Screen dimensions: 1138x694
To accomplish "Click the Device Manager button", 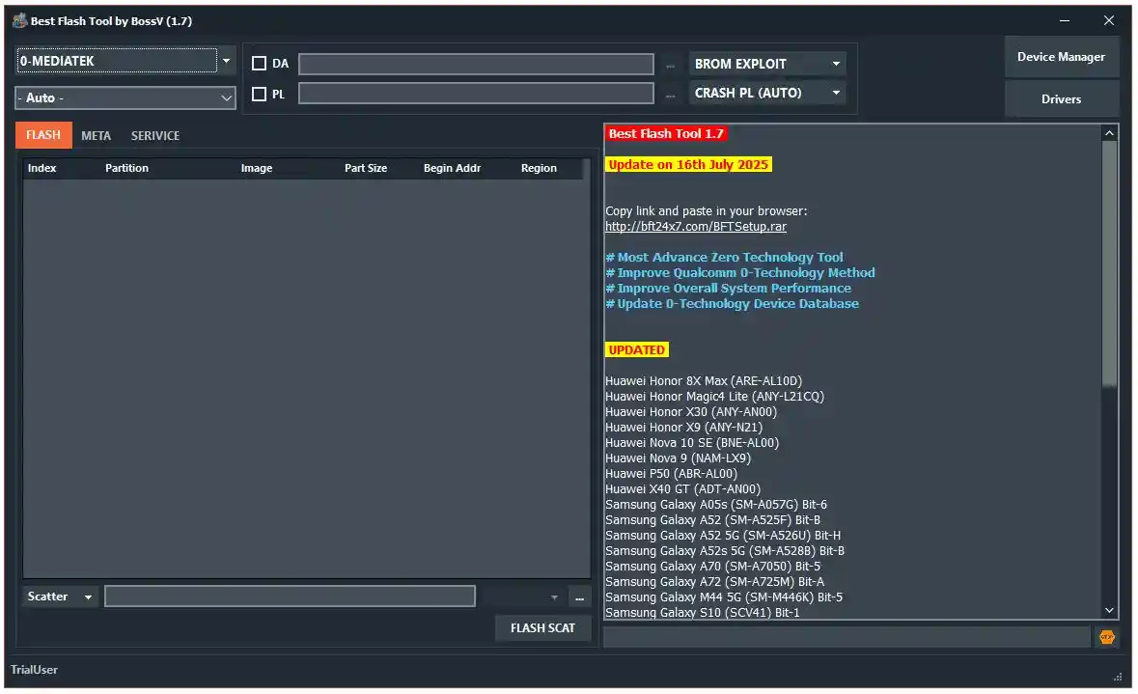I will click(1061, 57).
